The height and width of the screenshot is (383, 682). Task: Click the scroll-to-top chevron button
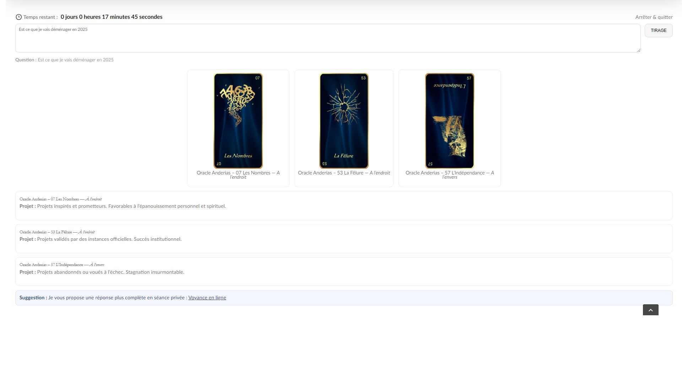[650, 310]
